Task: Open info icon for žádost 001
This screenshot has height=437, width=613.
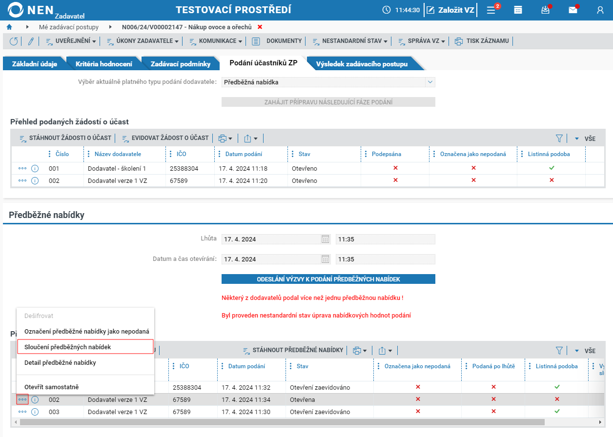Action: tap(35, 168)
